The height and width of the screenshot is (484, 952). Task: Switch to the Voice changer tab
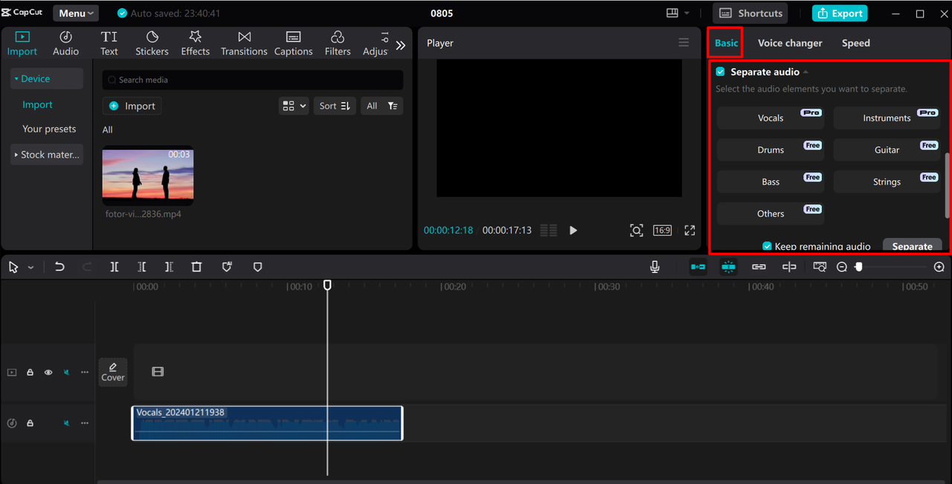coord(790,43)
